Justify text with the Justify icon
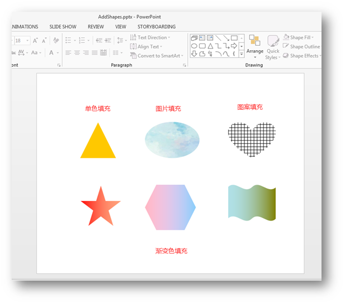 pos(94,52)
